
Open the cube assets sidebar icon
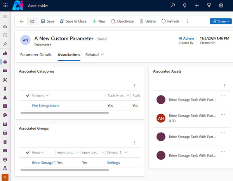point(5,62)
